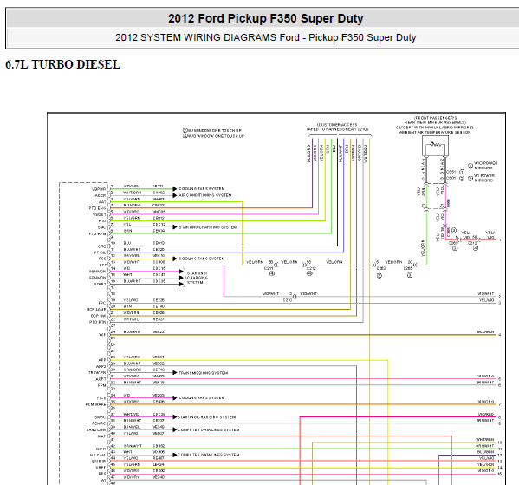The width and height of the screenshot is (519, 485).
Task: Click the 'VIO/WHT' wire color at pin 13
Action: pos(132,262)
